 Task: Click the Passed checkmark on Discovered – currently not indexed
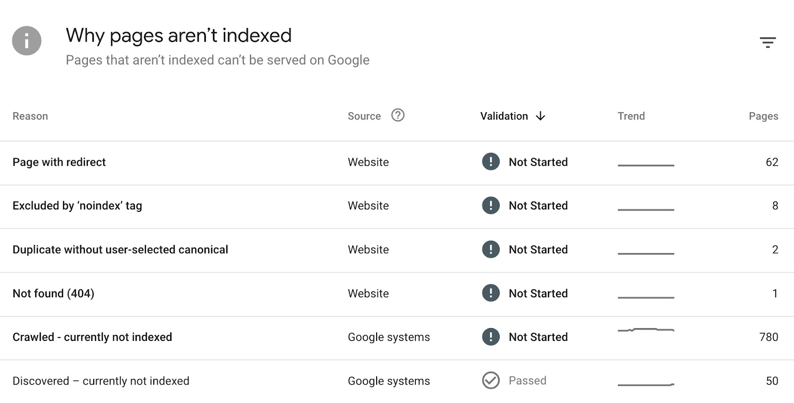490,381
